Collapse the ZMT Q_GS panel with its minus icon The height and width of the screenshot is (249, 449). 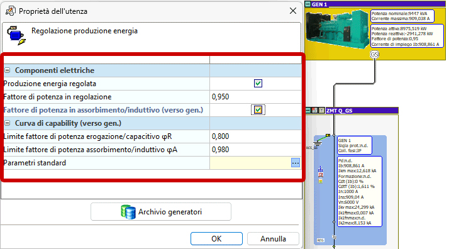tap(308, 111)
